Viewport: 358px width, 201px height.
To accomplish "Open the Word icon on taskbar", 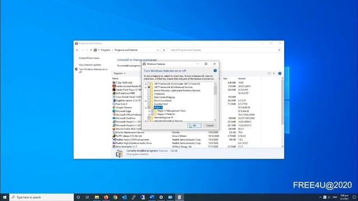I will [152, 197].
